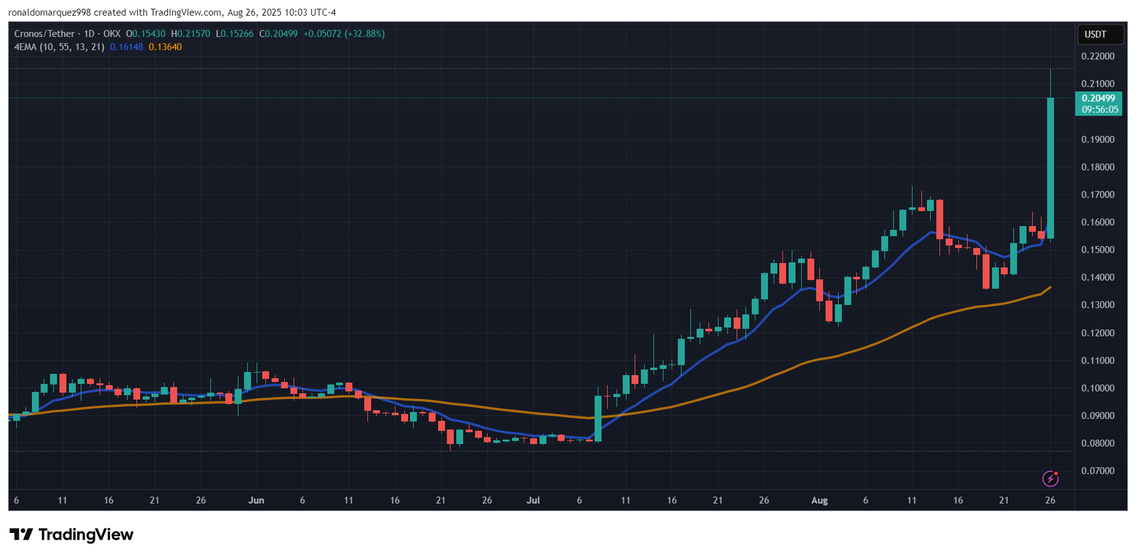Click the orange EMA value 0.13640
1136x558 pixels.
[x=165, y=47]
